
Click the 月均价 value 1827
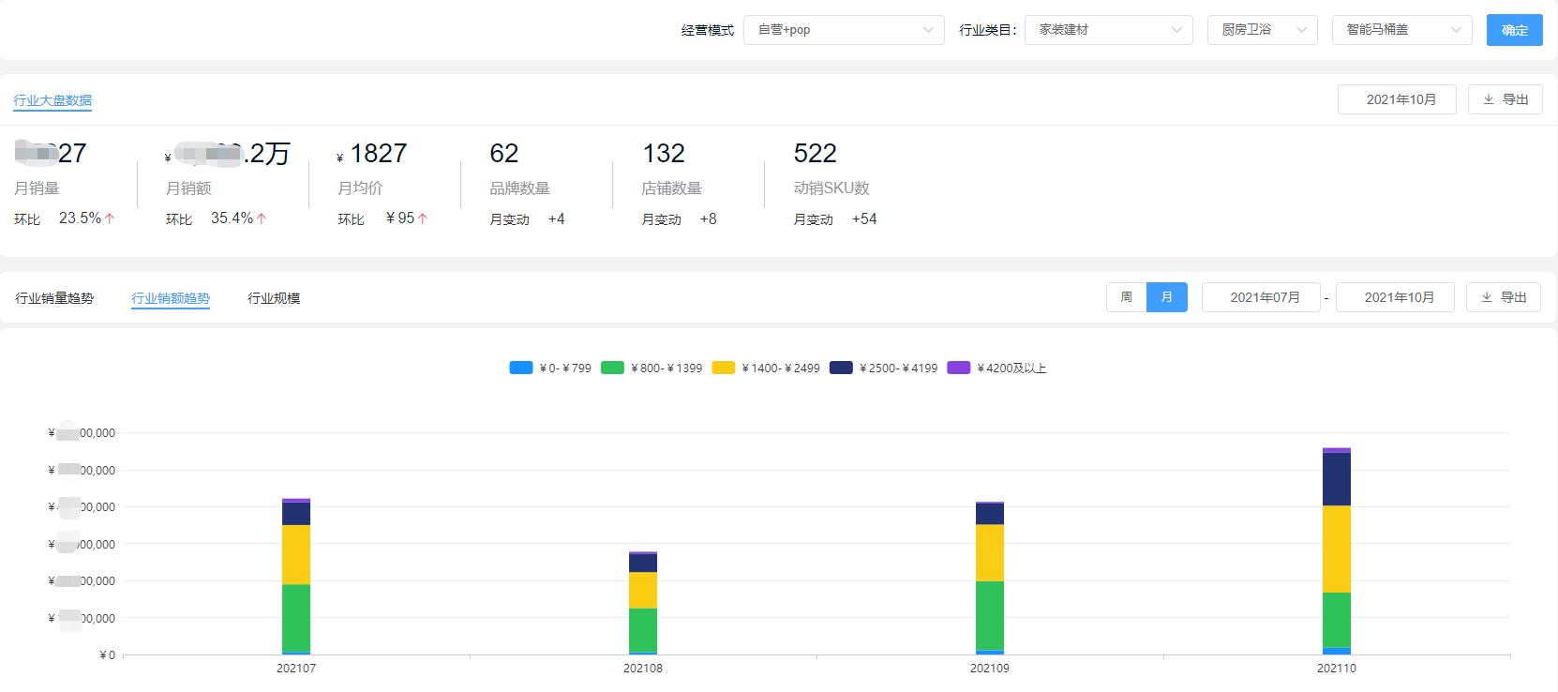[379, 154]
